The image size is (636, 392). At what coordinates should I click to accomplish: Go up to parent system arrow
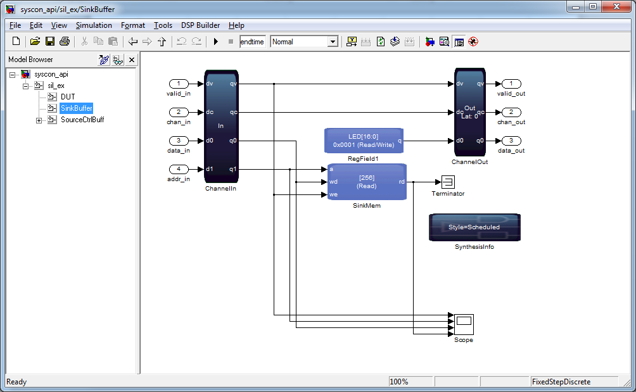point(162,42)
